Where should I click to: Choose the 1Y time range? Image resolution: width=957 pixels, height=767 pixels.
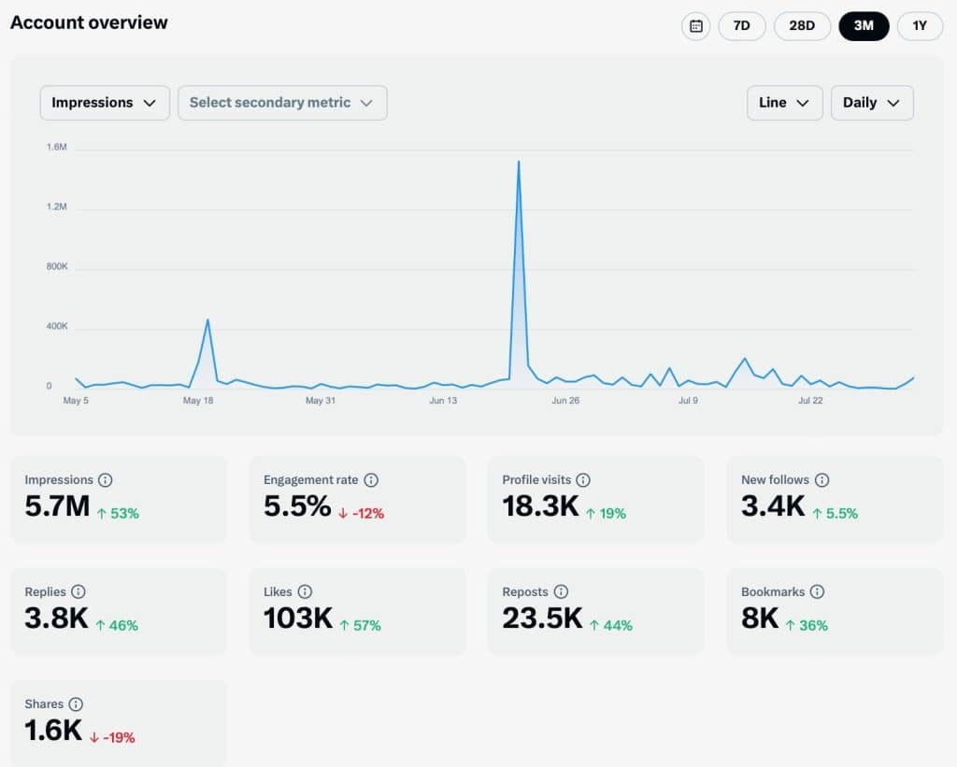(x=920, y=26)
